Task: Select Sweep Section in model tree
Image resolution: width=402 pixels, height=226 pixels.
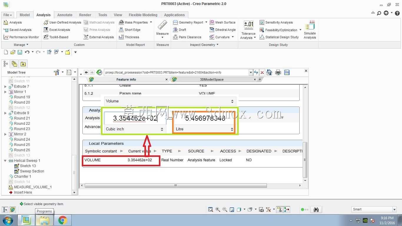Action: pyautogui.click(x=29, y=171)
